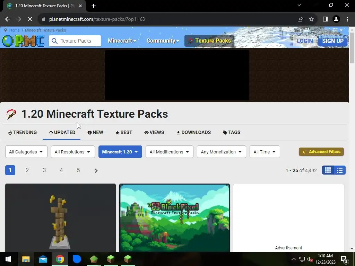Go to page 5 of results
The width and height of the screenshot is (355, 266).
pos(78,170)
